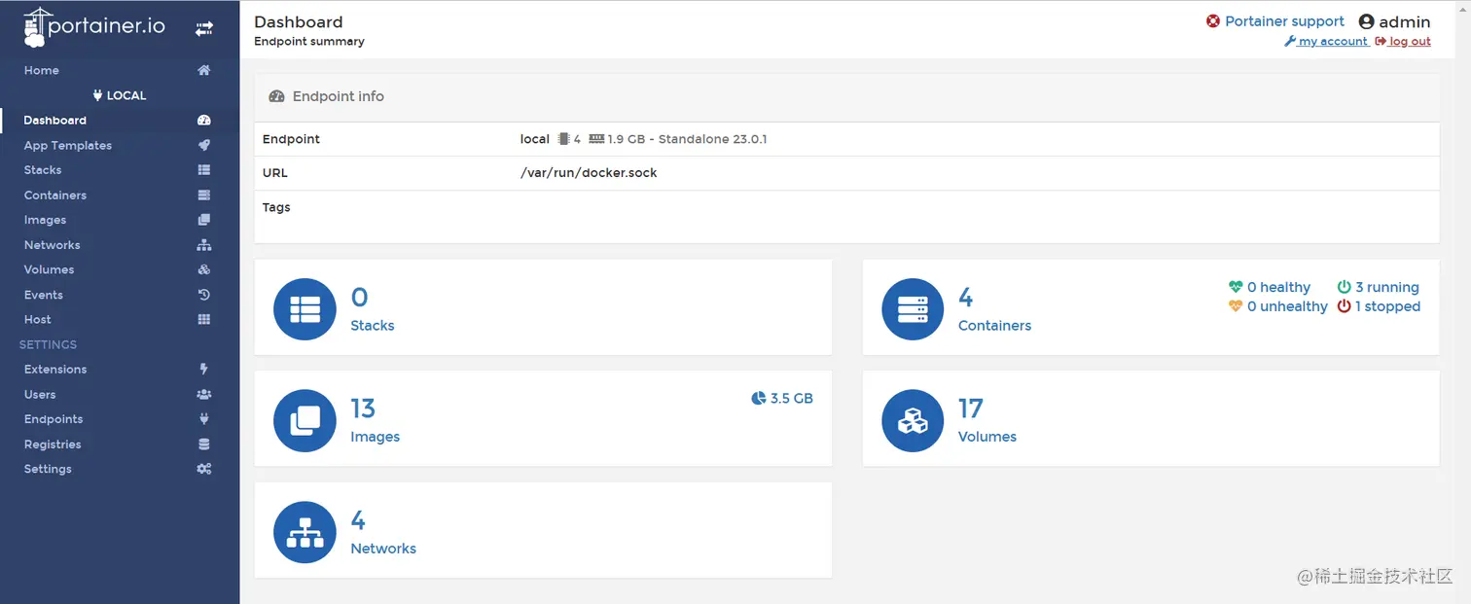Screen dimensions: 1471x604
Task: Open the my account link
Action: point(1327,42)
